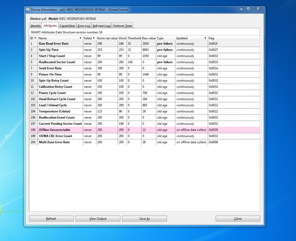The width and height of the screenshot is (296, 241).
Task: Click worst value 96 in Temperature row
Action: click(x=120, y=112)
